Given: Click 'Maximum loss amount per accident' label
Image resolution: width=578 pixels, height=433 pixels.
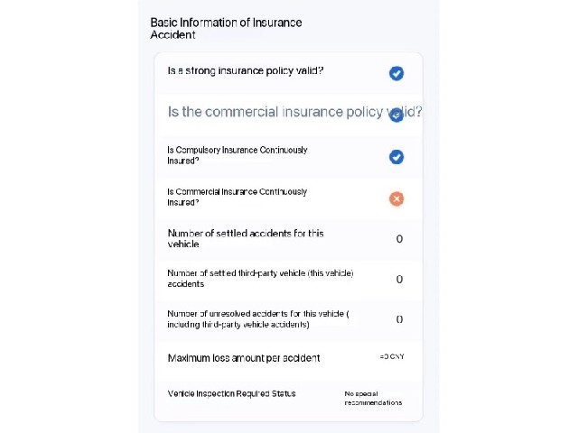Looking at the screenshot, I should click(244, 358).
